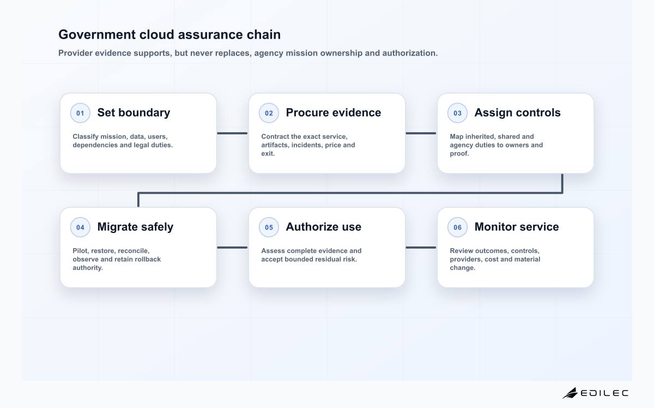Image resolution: width=654 pixels, height=408 pixels.
Task: Click the Edilec bird logo icon
Action: pos(570,393)
